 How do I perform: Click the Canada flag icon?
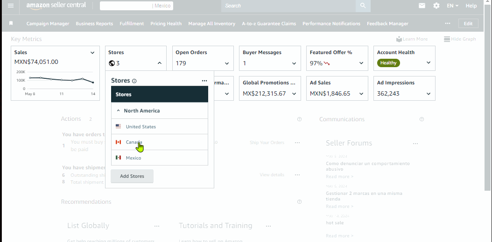point(118,142)
